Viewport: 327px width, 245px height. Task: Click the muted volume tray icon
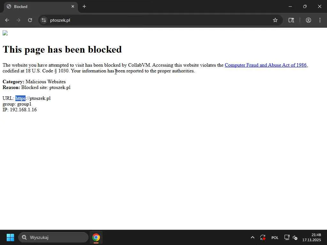coord(295,237)
